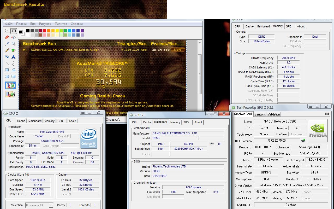
Task: Enable transparent selection option in Paint
Action: point(10,94)
